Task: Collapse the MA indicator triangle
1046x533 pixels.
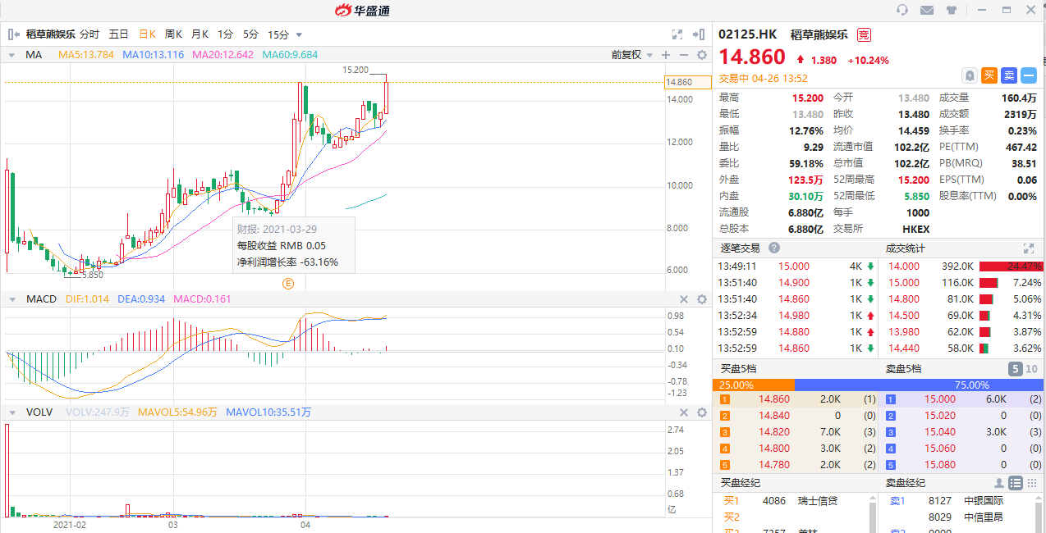Action: tap(11, 55)
